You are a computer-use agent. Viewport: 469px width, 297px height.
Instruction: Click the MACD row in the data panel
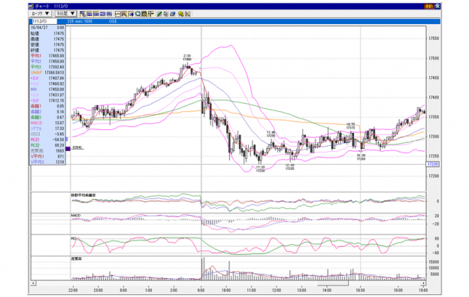pyautogui.click(x=47, y=123)
